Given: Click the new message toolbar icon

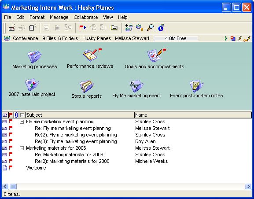Looking at the screenshot, I should pyautogui.click(x=12, y=28).
